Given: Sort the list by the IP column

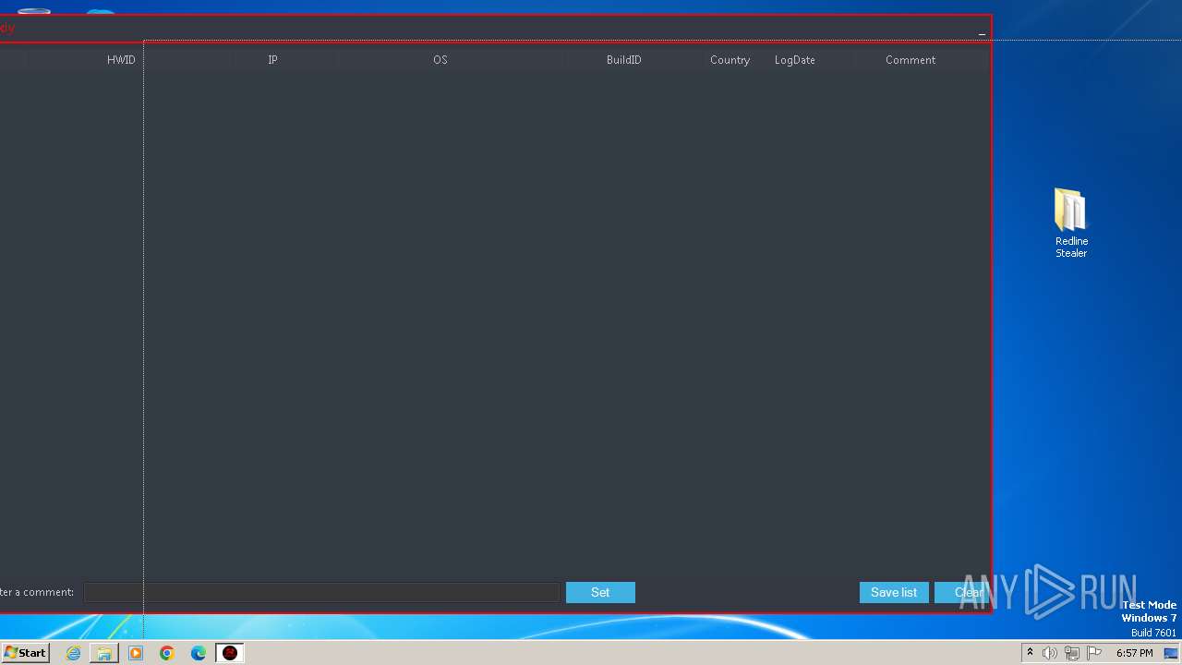Looking at the screenshot, I should [272, 60].
